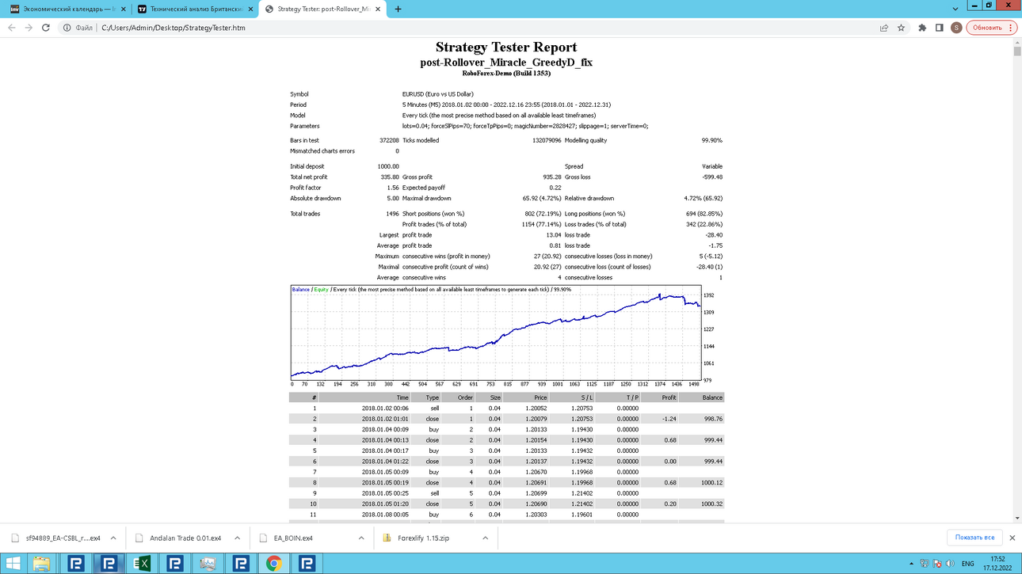This screenshot has height=574, width=1022.
Task: Close the Технический анализ tab
Action: pyautogui.click(x=250, y=9)
